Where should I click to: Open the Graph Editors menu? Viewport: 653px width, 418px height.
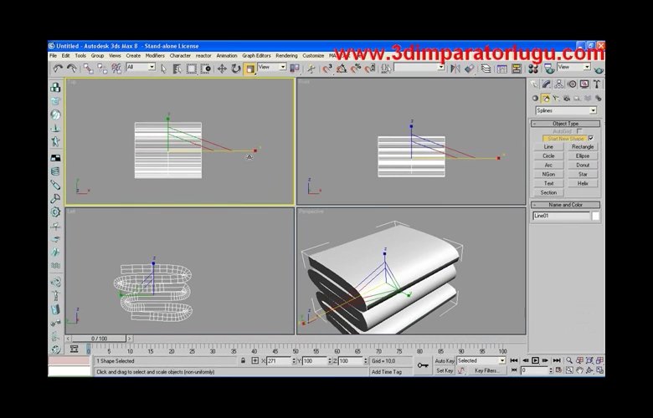coord(256,55)
